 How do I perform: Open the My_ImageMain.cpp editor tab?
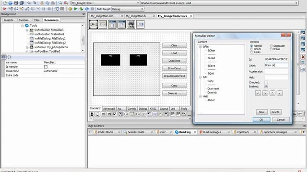[102, 16]
